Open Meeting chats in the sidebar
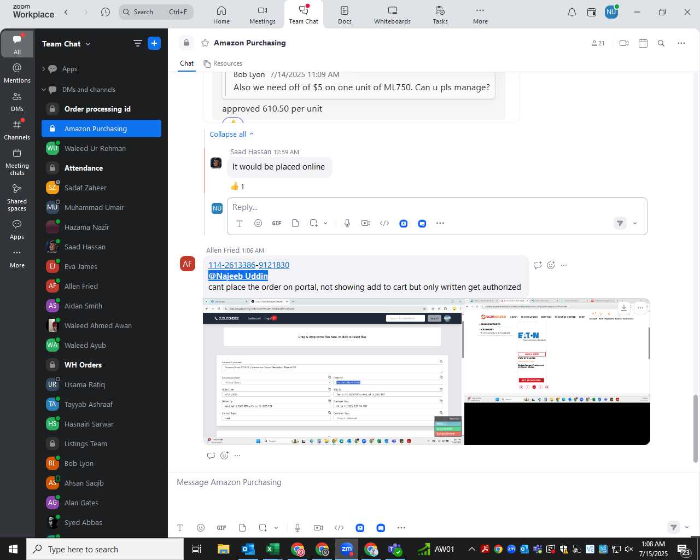The width and height of the screenshot is (700, 560). [17, 162]
